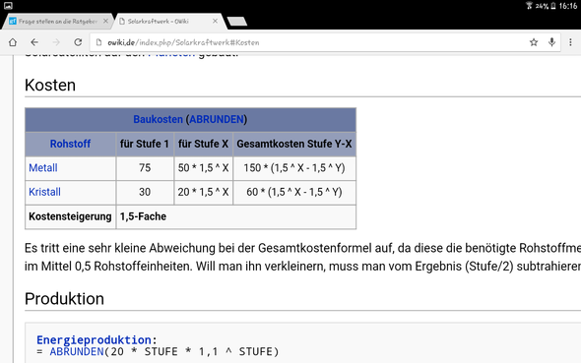Reload the page with refresh icon
Screen dimensions: 581x363
click(78, 42)
